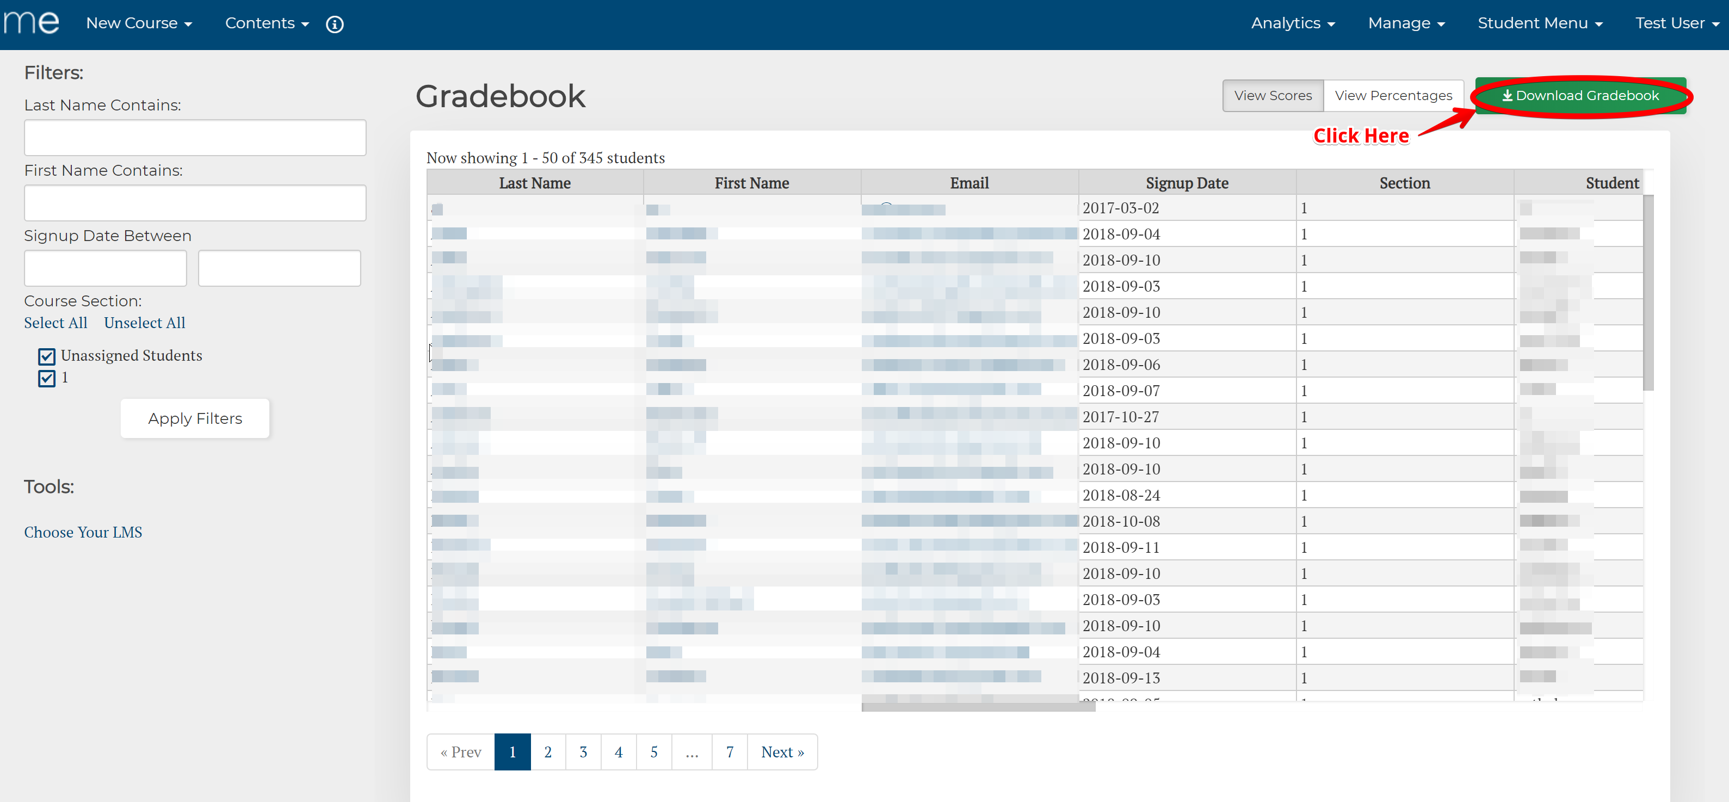This screenshot has width=1729, height=802.
Task: Focus the Last Name Contains field
Action: click(x=195, y=138)
